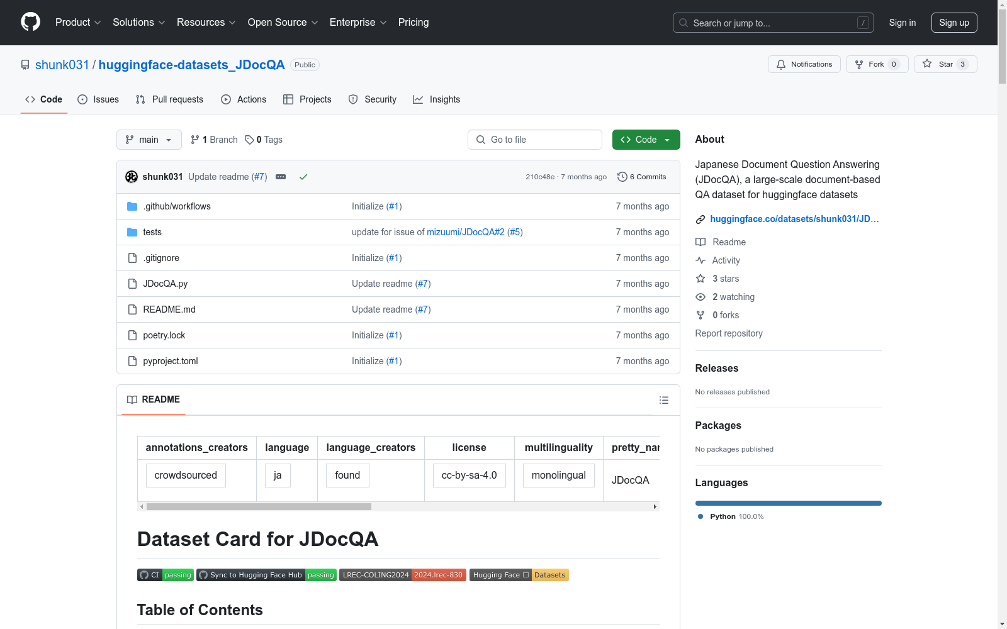Image resolution: width=1007 pixels, height=629 pixels.
Task: Expand the Open Source menu
Action: click(283, 23)
